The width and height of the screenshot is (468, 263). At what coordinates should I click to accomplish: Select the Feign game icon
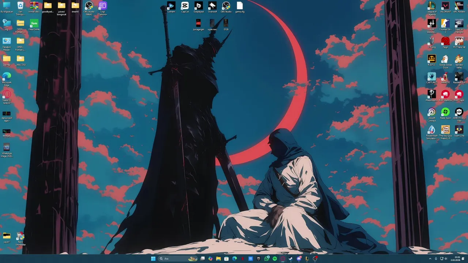point(445,42)
